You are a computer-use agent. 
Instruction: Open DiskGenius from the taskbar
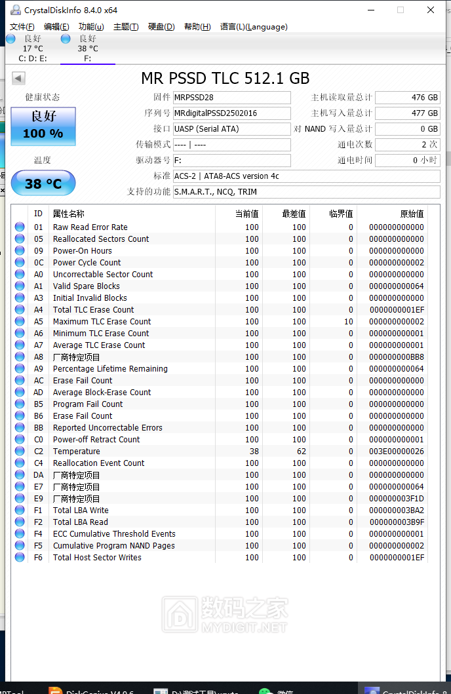point(91,689)
